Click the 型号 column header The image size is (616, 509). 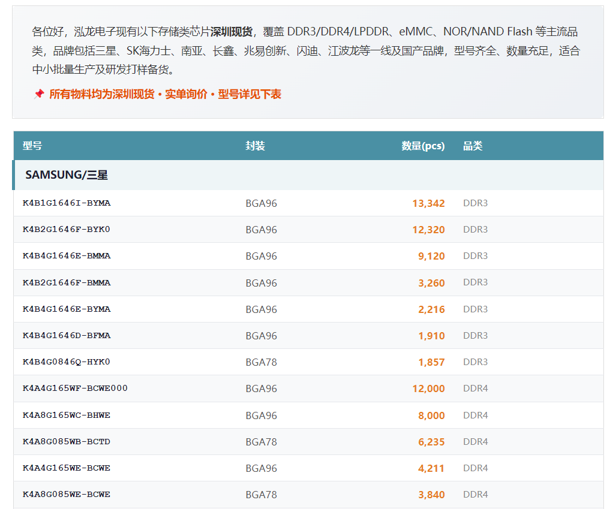pyautogui.click(x=32, y=146)
